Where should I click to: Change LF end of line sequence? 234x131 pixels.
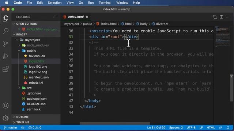201,128
